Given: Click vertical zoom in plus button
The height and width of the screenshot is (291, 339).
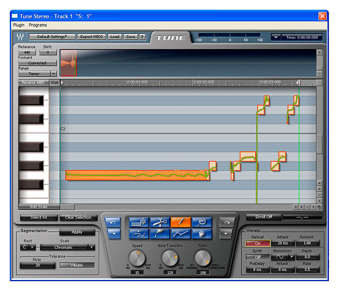Looking at the screenshot, I should [319, 201].
